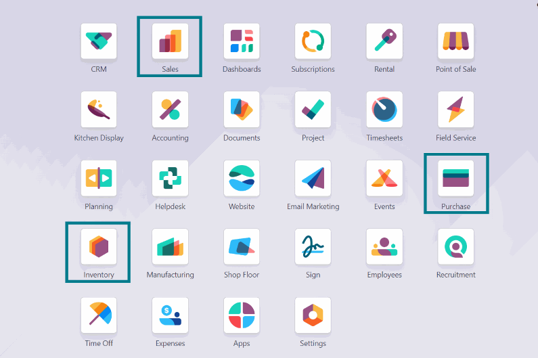Open the Documents app
Viewport: 538px width, 358px height.
pos(242,110)
